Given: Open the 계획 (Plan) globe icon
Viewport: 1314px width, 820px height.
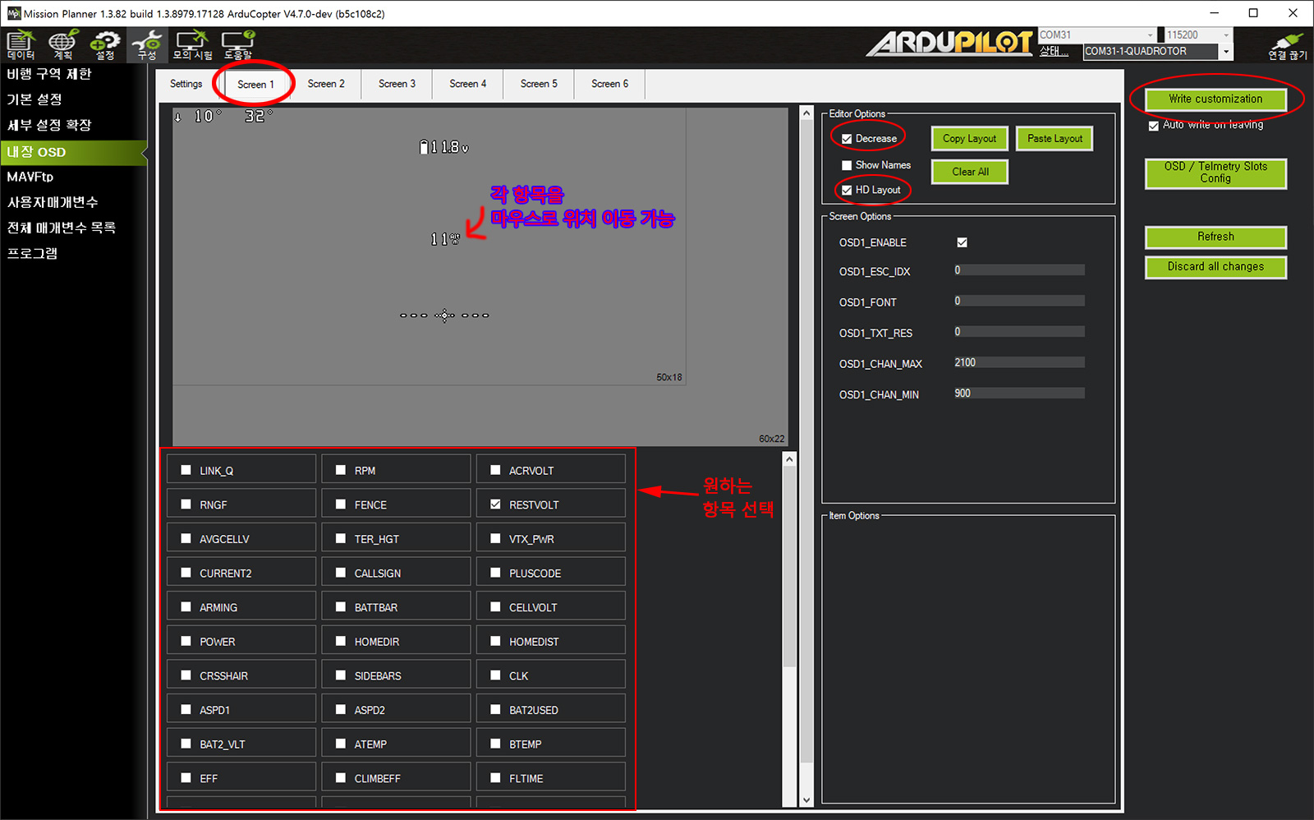Looking at the screenshot, I should [62, 45].
